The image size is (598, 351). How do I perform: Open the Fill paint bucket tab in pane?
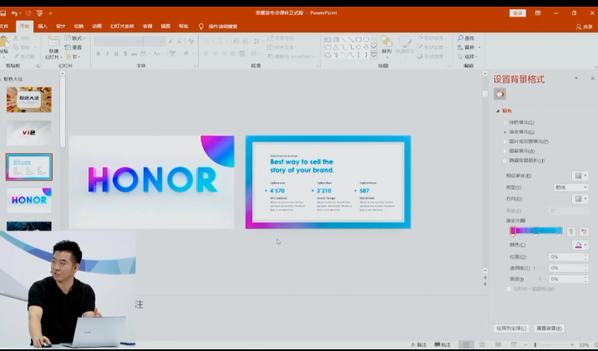tap(499, 93)
